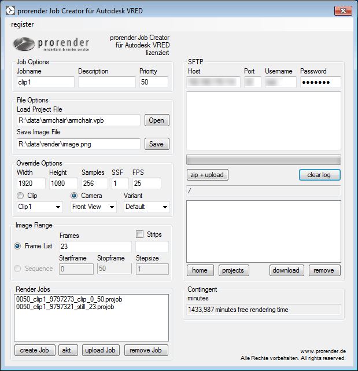Click the SFTP Password field
Viewport: 358px width, 371px height.
click(320, 82)
